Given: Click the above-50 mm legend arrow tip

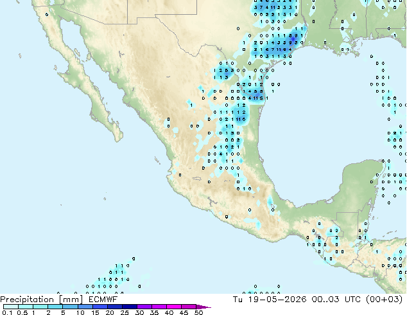Looking at the screenshot, I should [203, 307].
